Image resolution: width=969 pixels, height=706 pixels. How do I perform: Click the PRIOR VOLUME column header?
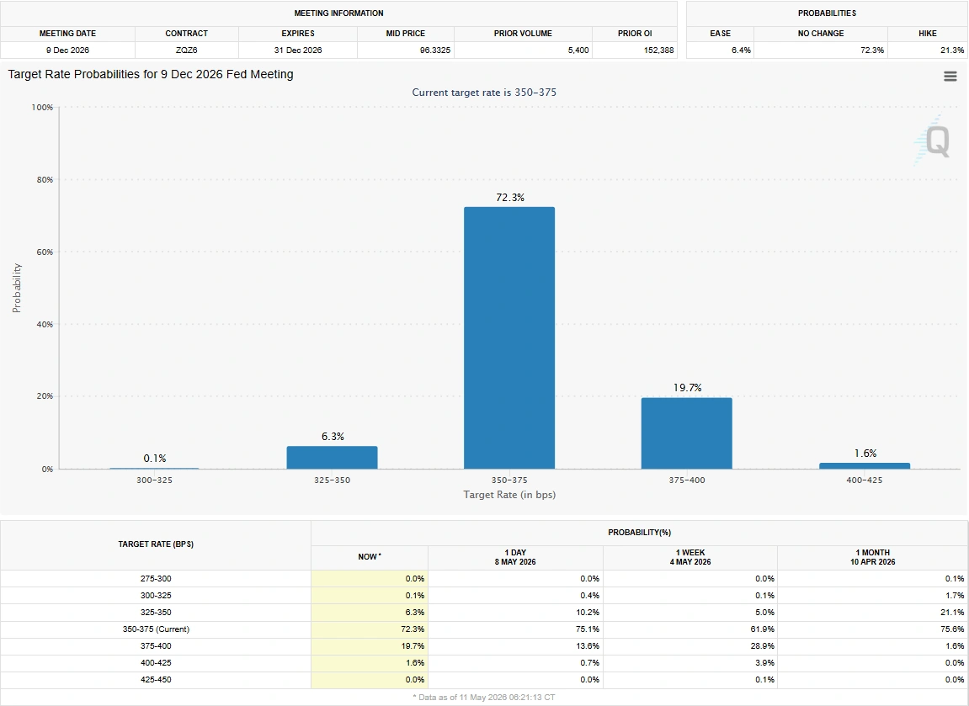pos(523,34)
